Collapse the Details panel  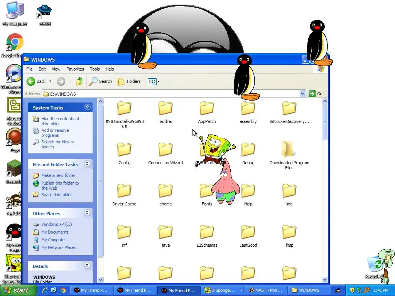pos(87,266)
